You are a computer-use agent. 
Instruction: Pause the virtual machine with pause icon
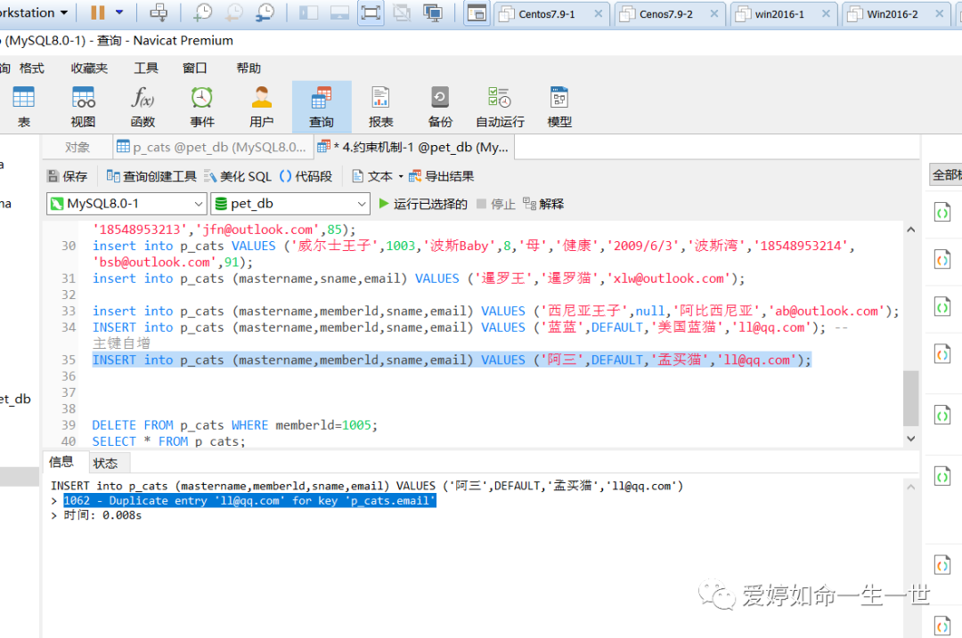(98, 12)
